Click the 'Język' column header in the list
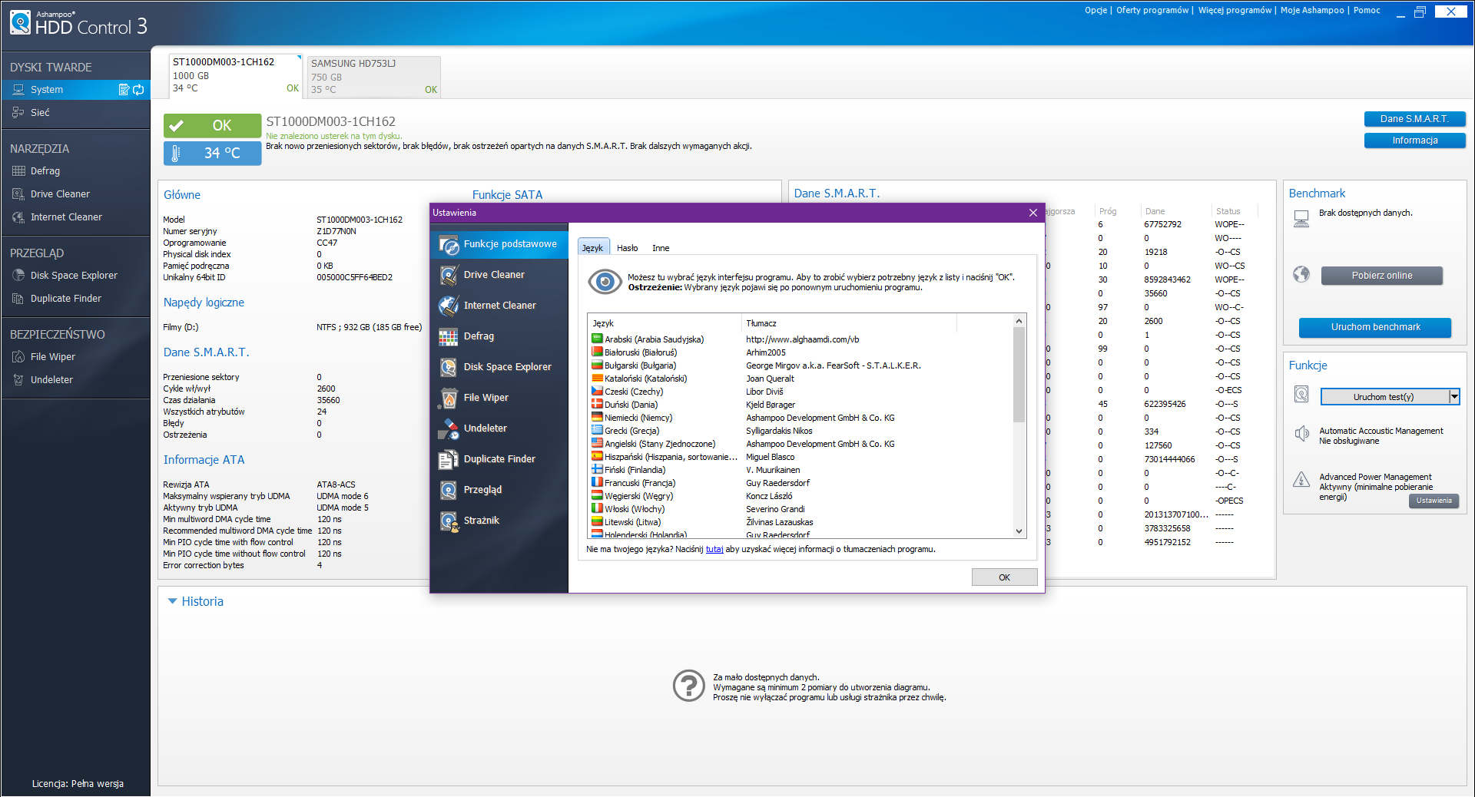Image resolution: width=1475 pixels, height=797 pixels. coord(665,323)
